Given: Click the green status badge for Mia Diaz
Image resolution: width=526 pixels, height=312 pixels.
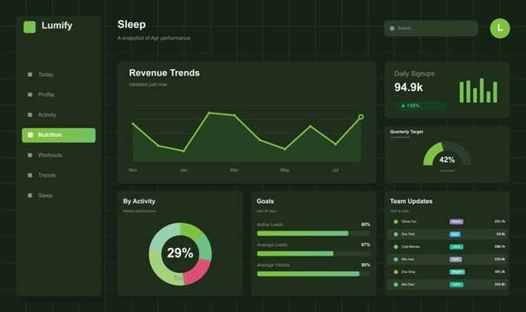Looking at the screenshot, I should pyautogui.click(x=457, y=284).
